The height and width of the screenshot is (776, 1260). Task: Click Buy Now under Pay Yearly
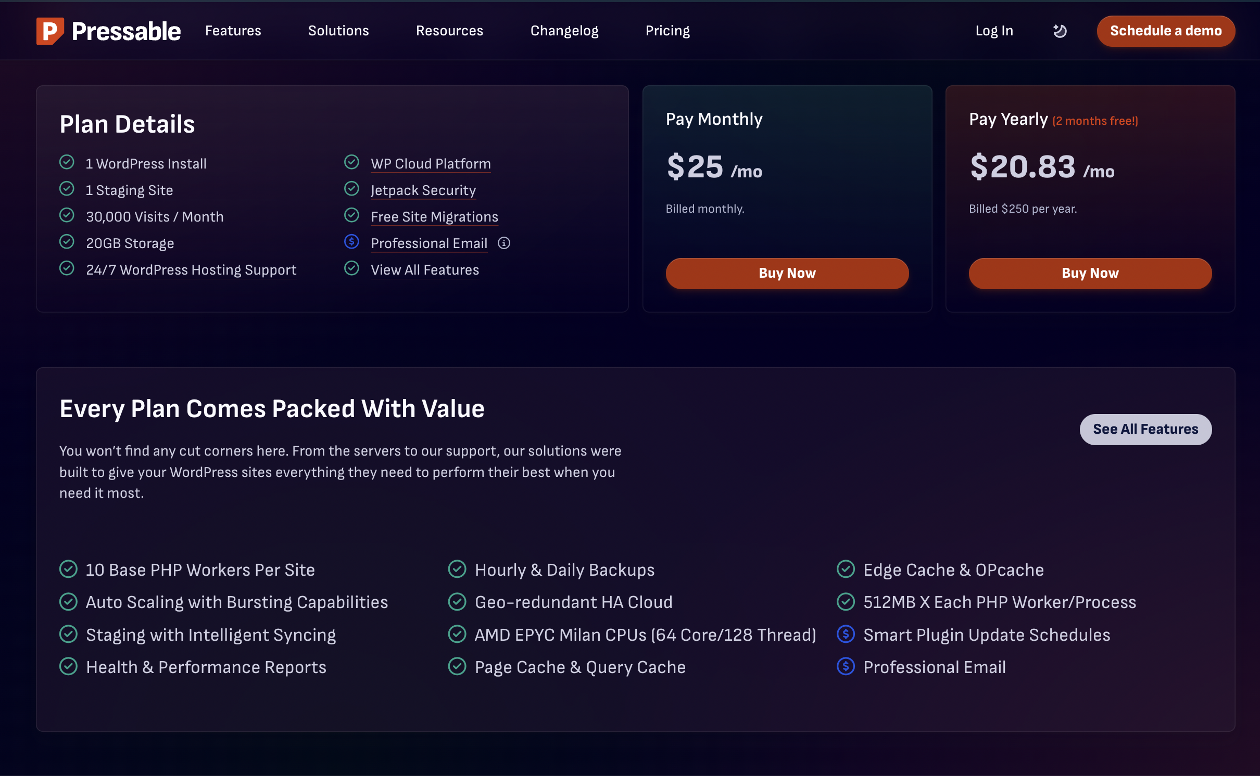1090,273
